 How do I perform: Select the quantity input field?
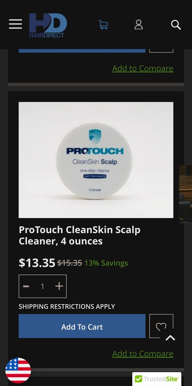pyautogui.click(x=42, y=286)
